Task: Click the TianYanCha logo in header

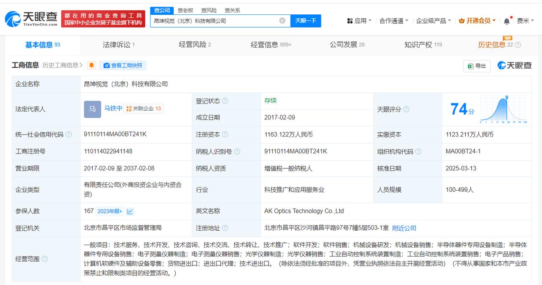Action: 31,19
